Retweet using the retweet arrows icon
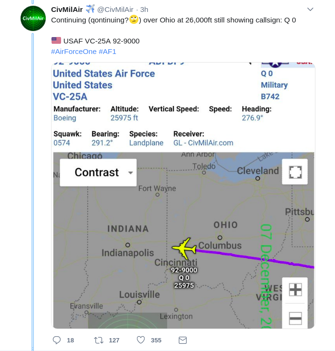Image resolution: width=335 pixels, height=351 pixels. pos(99,340)
